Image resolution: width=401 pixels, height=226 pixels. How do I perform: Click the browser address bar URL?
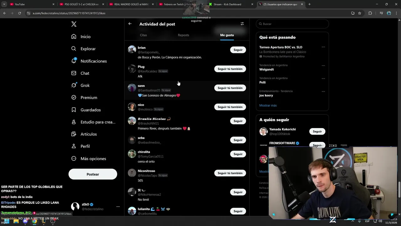pyautogui.click(x=69, y=13)
